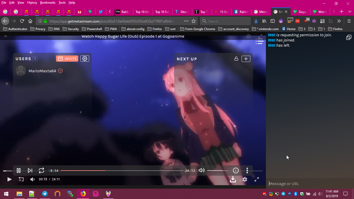The height and width of the screenshot is (199, 354).
Task: Open embedded player settings gear
Action: click(245, 179)
